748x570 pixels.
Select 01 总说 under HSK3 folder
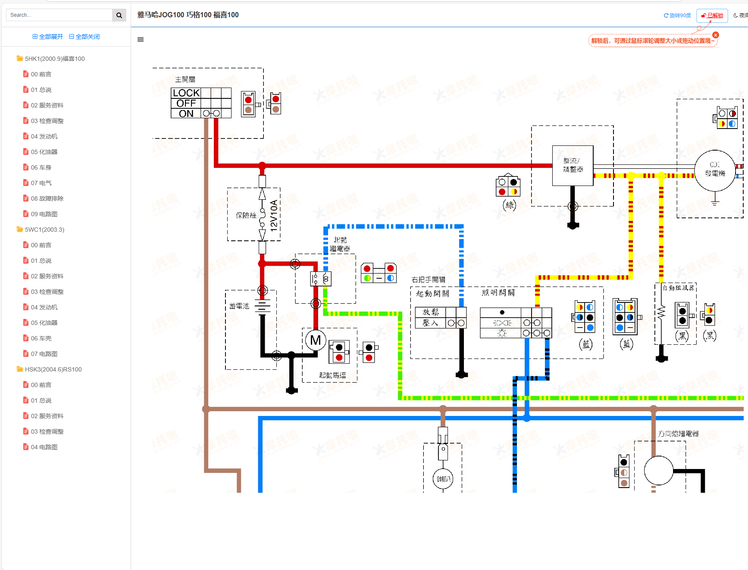[x=41, y=400]
